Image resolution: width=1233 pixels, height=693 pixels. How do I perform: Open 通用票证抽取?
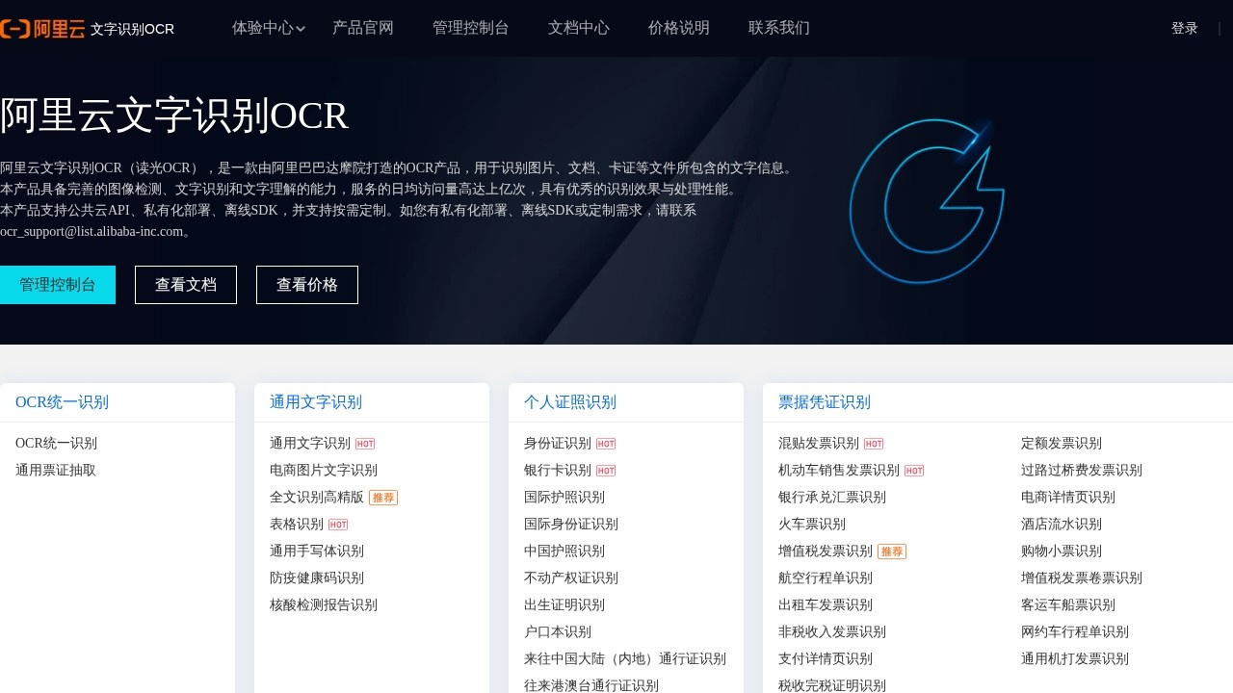pos(56,471)
